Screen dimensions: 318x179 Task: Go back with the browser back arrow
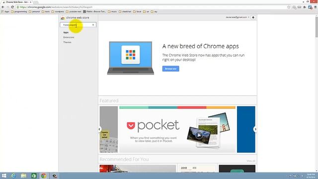(3, 7)
